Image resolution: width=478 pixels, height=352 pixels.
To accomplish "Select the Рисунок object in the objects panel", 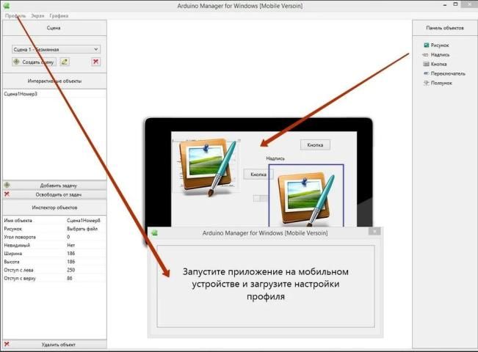I will click(440, 45).
